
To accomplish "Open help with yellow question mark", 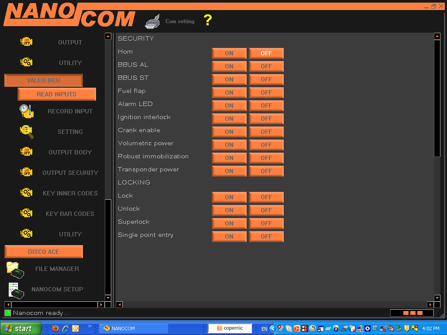I will point(208,20).
